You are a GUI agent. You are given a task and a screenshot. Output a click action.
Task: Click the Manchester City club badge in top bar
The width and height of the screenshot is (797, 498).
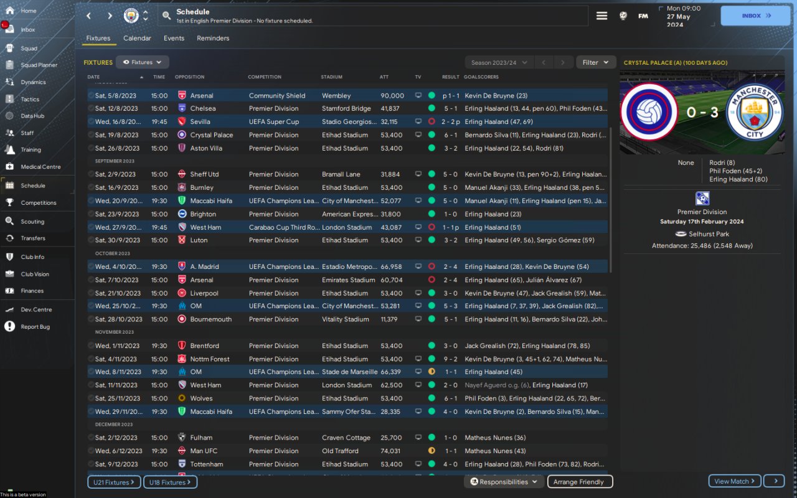pyautogui.click(x=131, y=16)
